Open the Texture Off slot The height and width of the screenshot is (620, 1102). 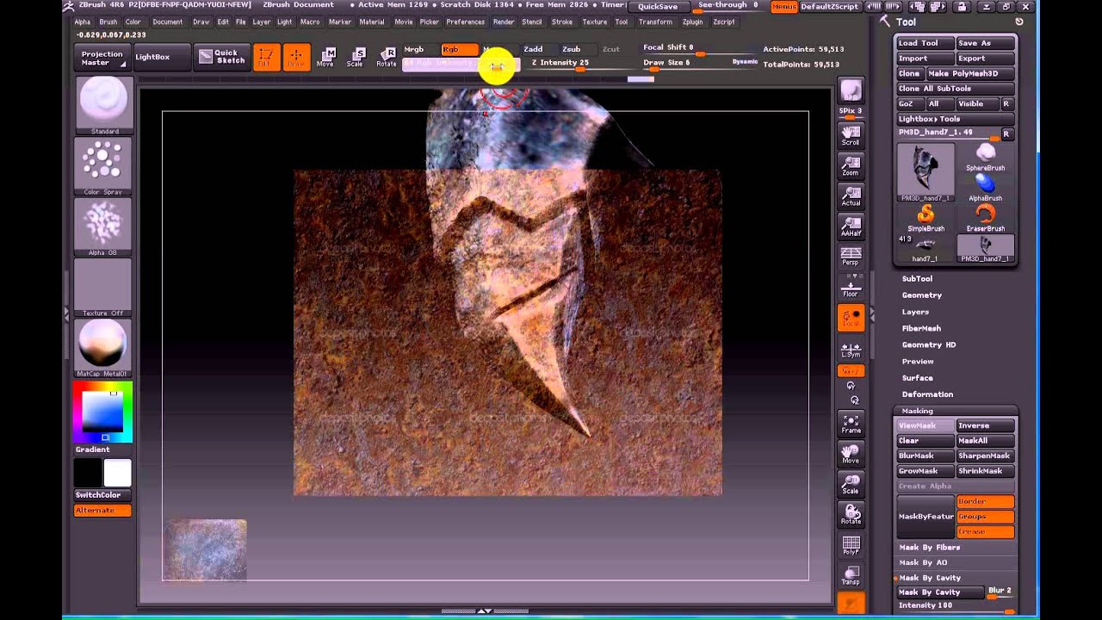pyautogui.click(x=103, y=287)
